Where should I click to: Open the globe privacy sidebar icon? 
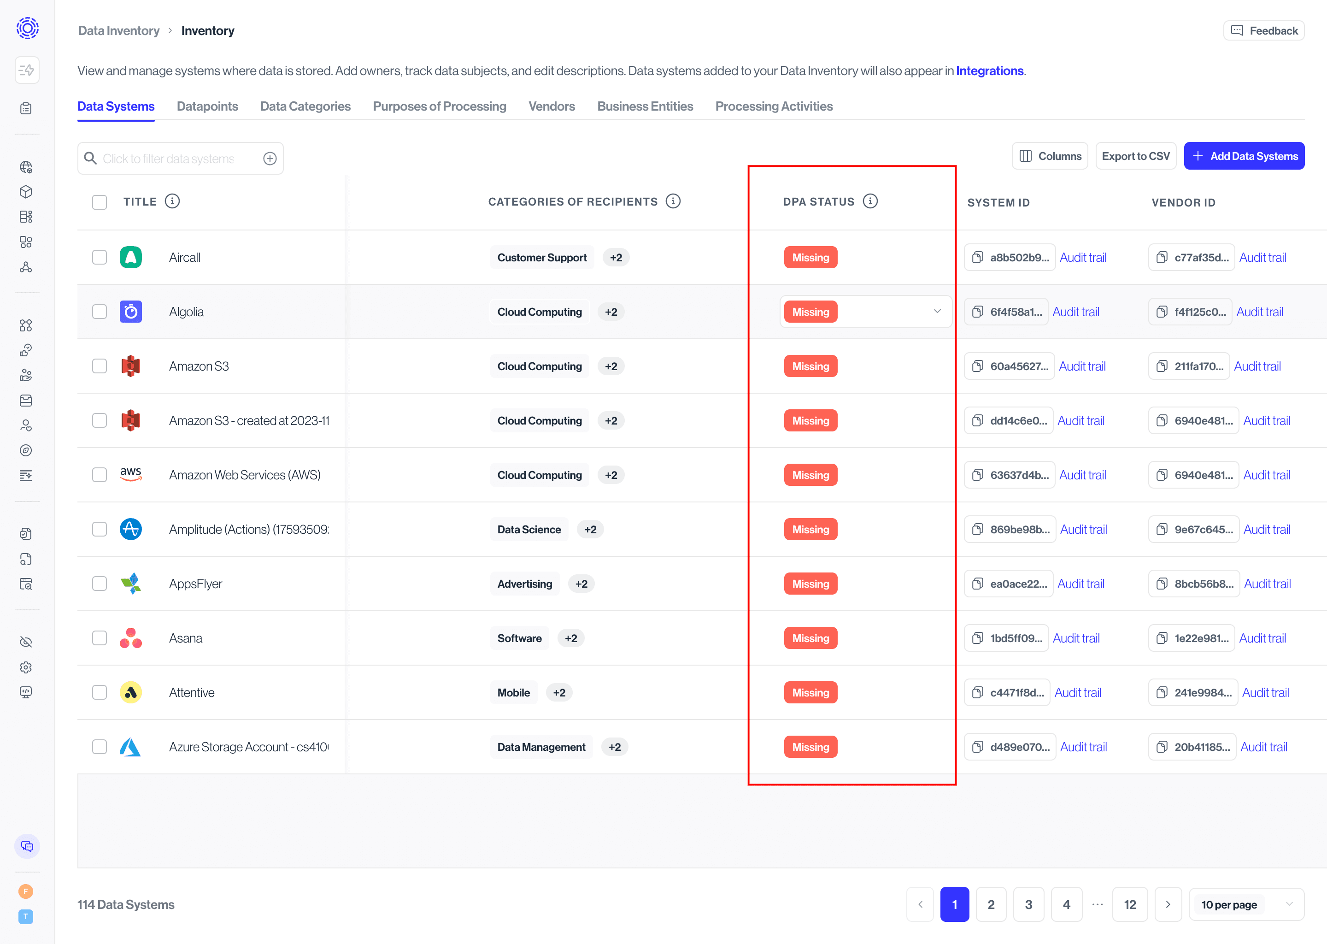click(26, 167)
